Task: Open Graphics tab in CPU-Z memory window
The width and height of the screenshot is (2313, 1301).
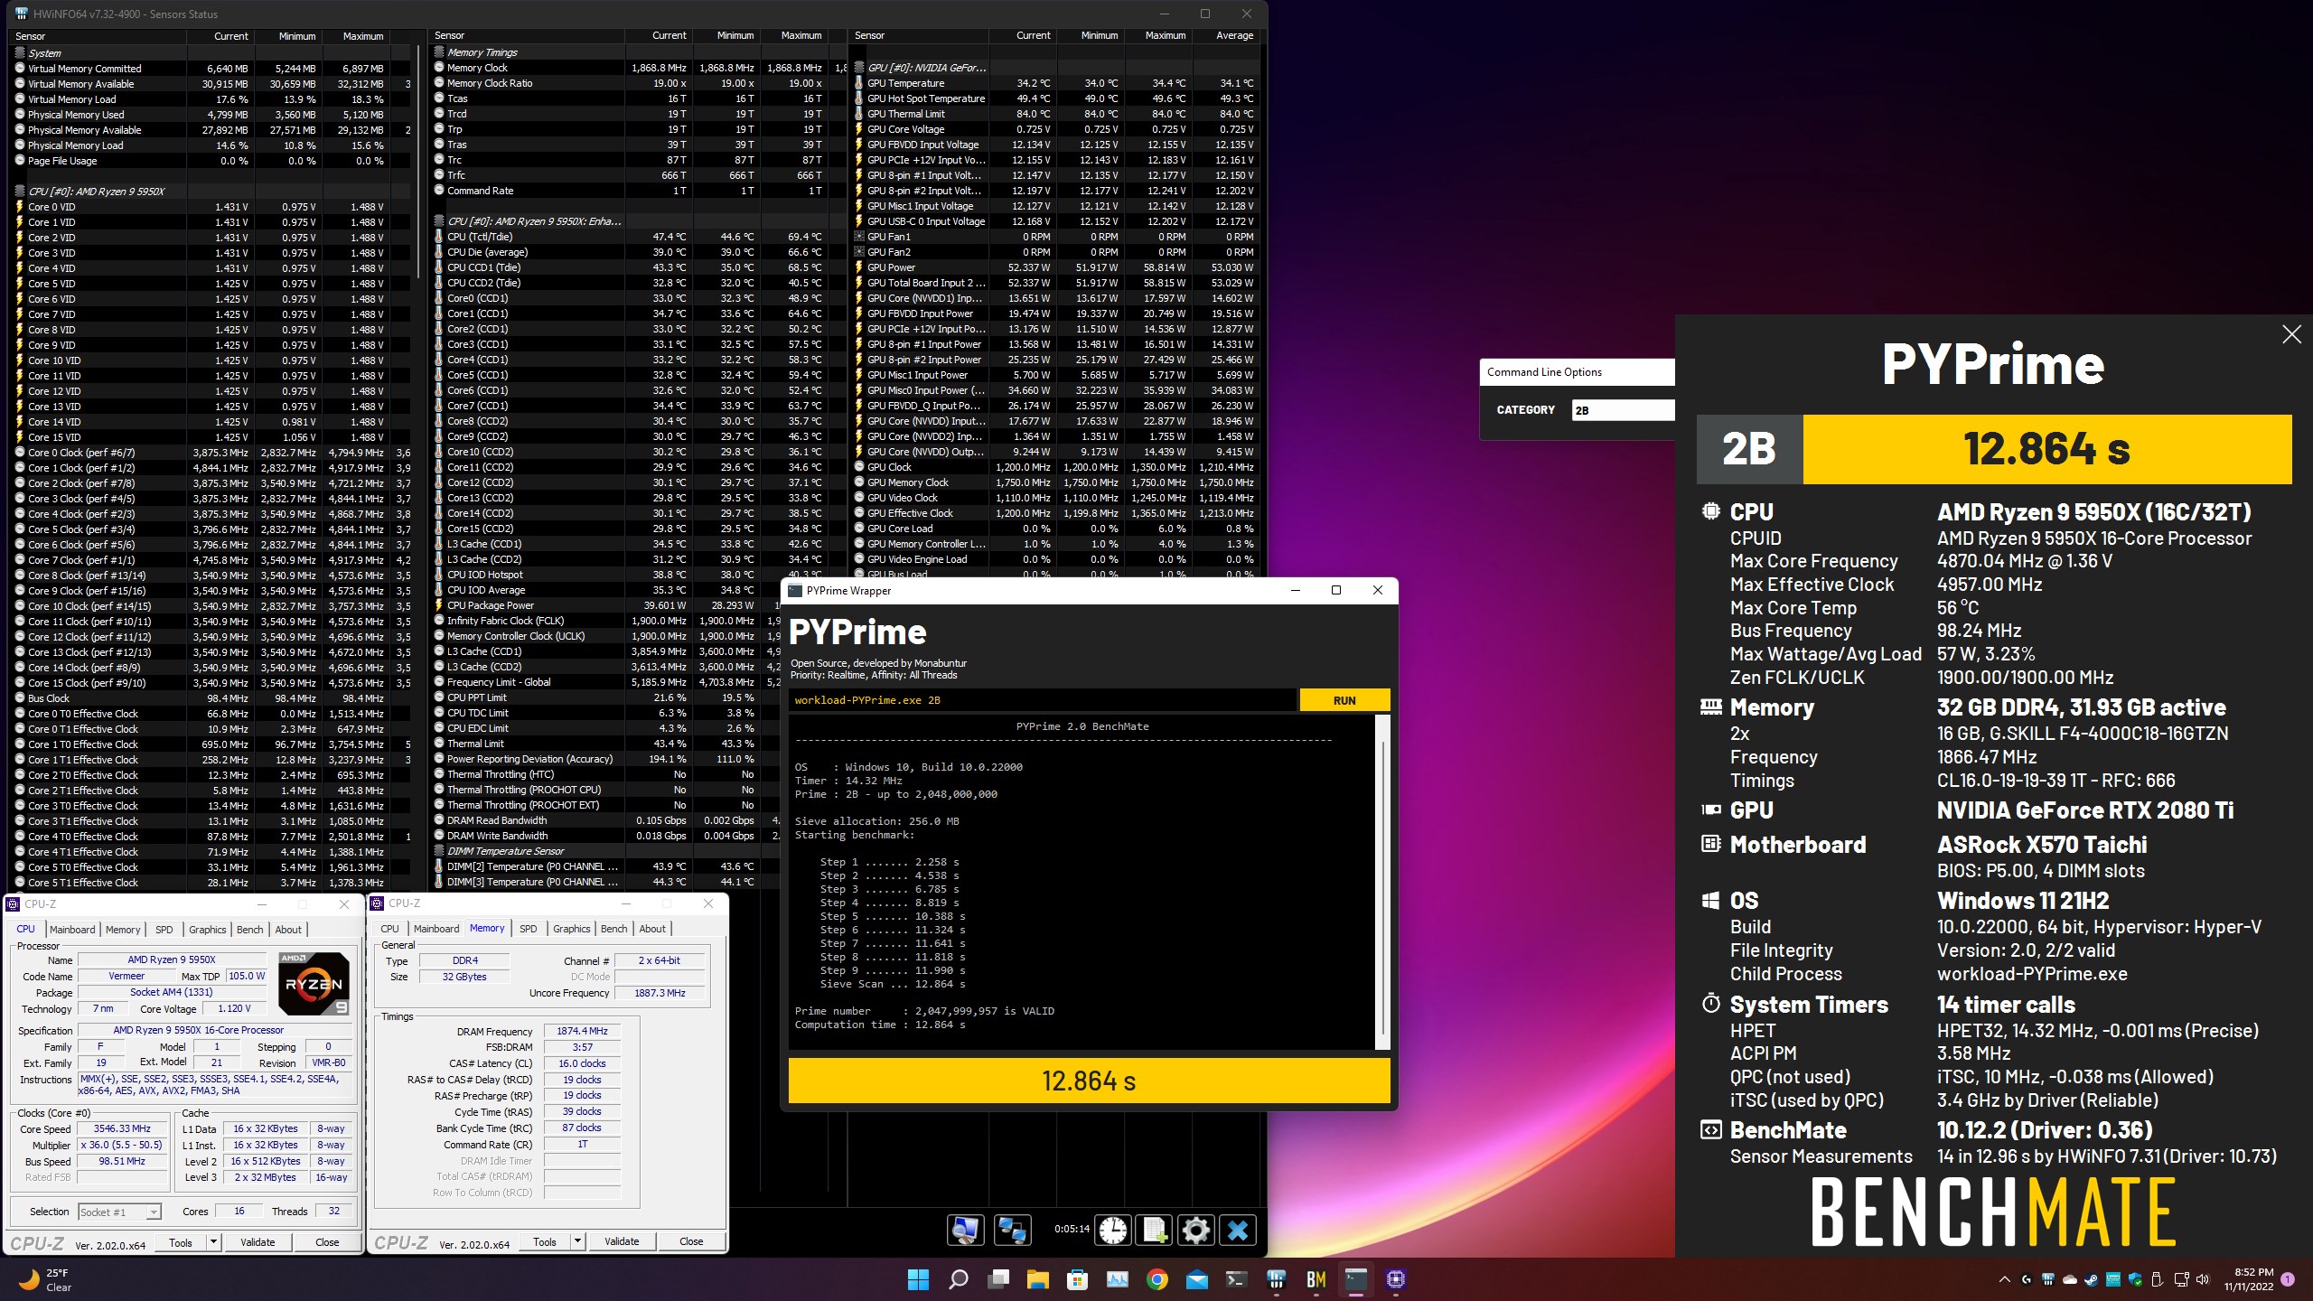Action: click(571, 928)
